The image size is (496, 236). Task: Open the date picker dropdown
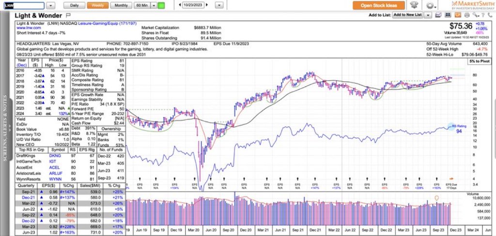(x=219, y=5)
